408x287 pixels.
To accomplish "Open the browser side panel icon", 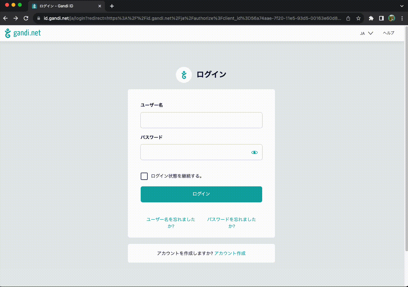I will click(x=381, y=18).
